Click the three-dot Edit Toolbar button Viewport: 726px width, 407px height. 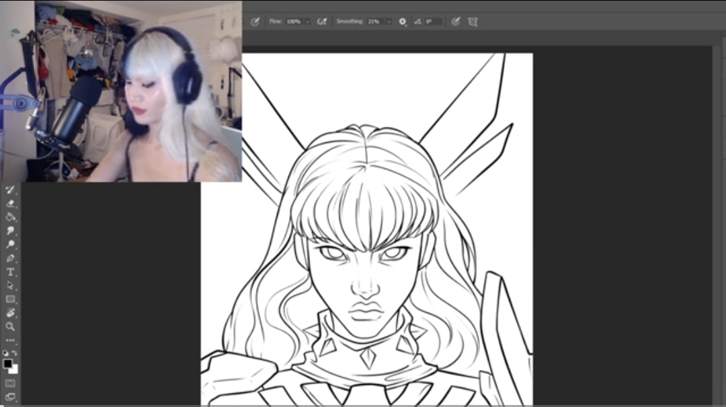[x=11, y=341]
